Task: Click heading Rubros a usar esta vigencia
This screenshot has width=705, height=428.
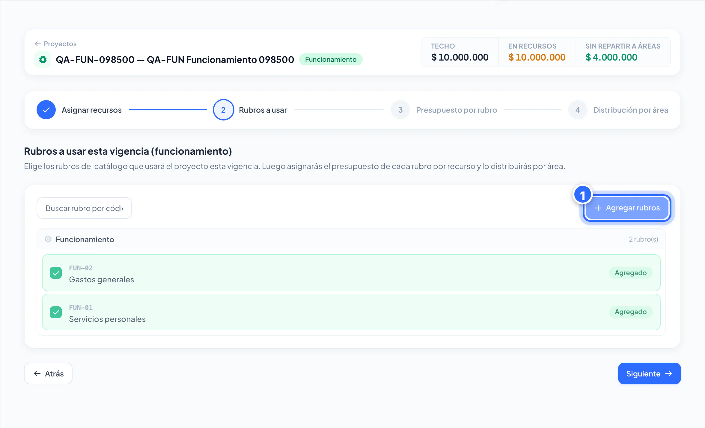Action: 128,151
